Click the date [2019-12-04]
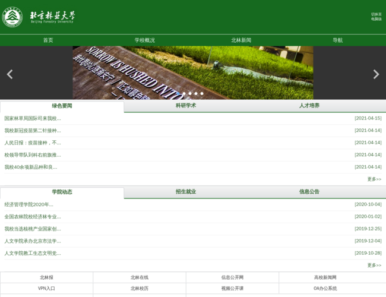The width and height of the screenshot is (386, 297). [x=368, y=241]
